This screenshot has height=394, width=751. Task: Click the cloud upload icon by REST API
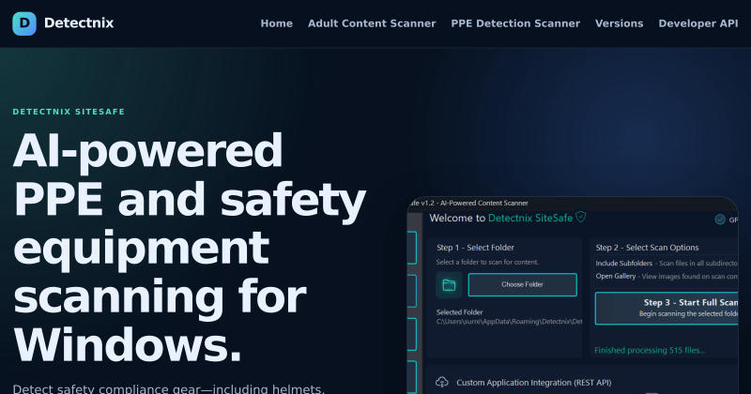442,382
